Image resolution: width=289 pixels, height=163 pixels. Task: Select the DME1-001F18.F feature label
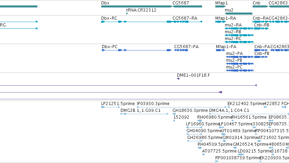193,75
